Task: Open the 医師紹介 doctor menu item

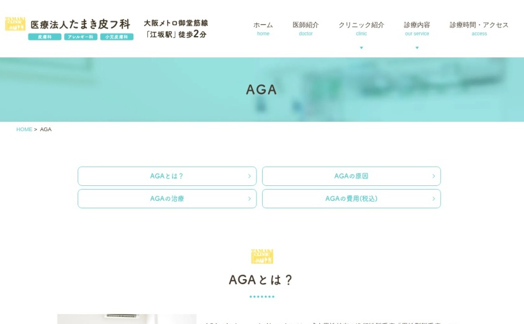Action: pos(305,29)
